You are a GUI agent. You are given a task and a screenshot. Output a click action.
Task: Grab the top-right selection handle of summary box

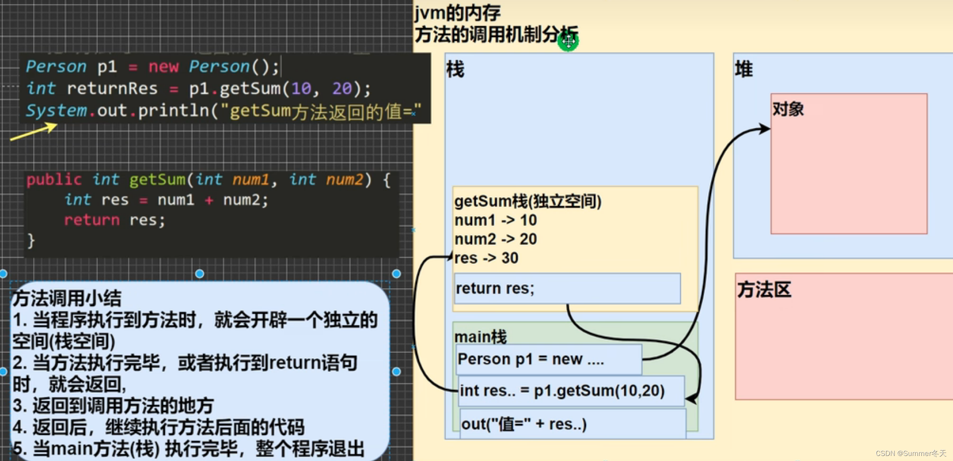coord(396,274)
